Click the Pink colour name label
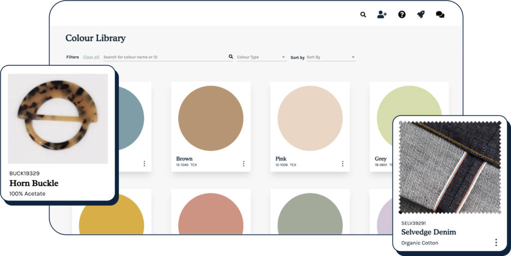 coord(281,159)
